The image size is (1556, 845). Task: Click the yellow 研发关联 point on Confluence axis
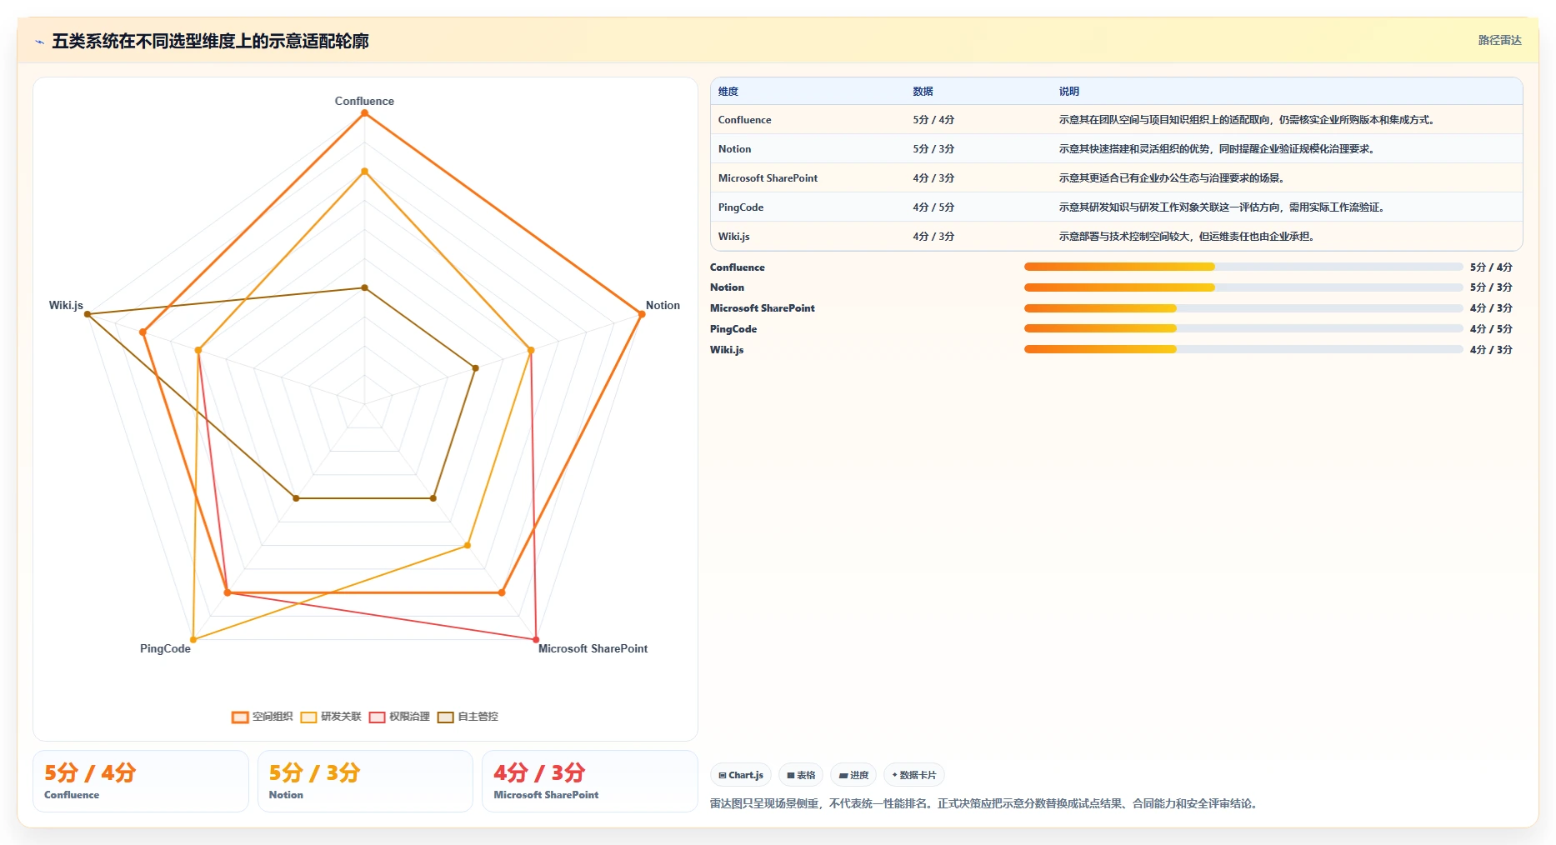pyautogui.click(x=364, y=172)
